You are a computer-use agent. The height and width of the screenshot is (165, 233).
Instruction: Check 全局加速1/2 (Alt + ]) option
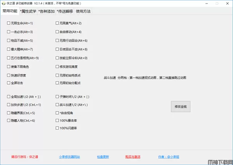pos(9,97)
